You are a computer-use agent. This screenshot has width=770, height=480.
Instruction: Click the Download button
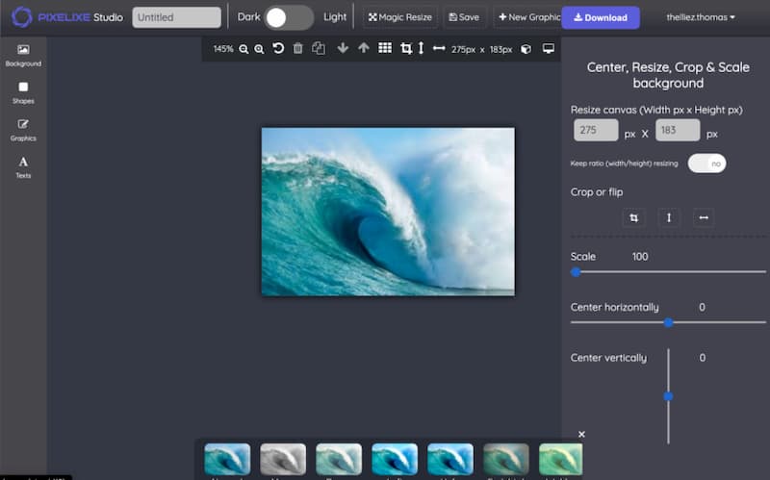click(x=600, y=17)
